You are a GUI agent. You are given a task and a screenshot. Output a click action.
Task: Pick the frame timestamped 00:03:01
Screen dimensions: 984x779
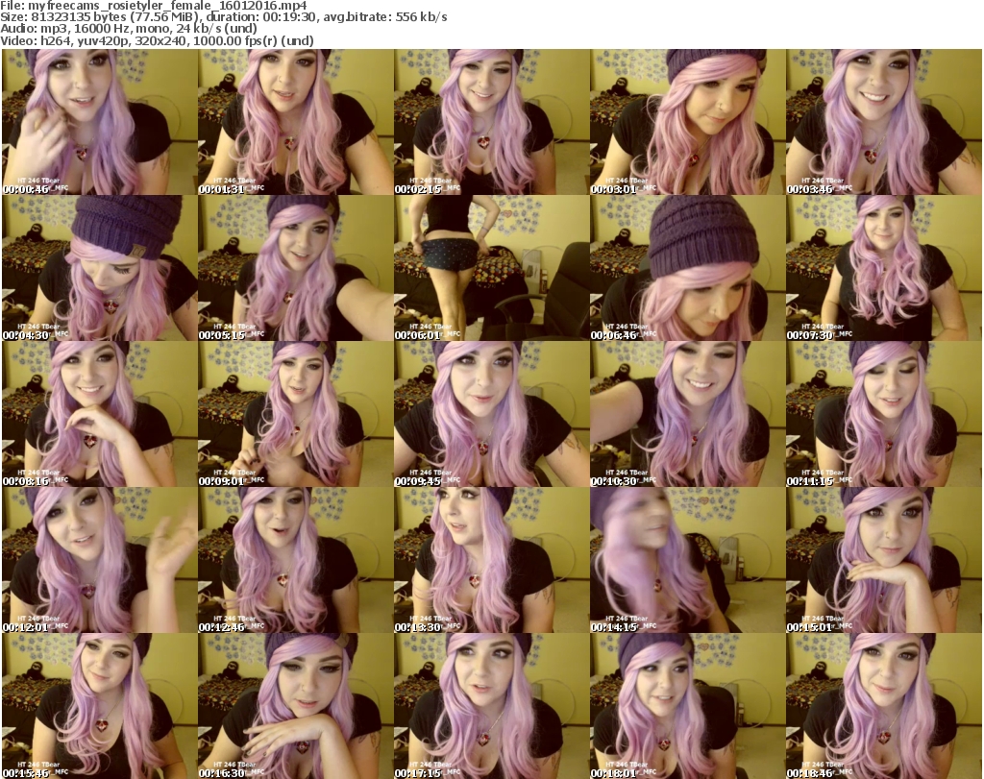tap(688, 122)
